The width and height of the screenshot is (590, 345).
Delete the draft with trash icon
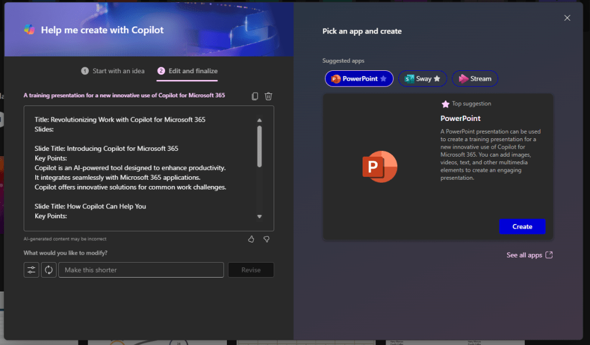(268, 96)
